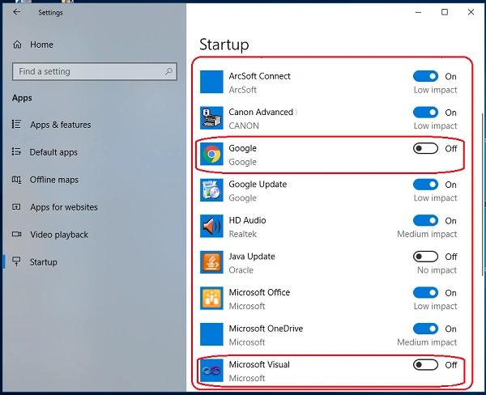Click the Offline maps map icon

tap(16, 180)
